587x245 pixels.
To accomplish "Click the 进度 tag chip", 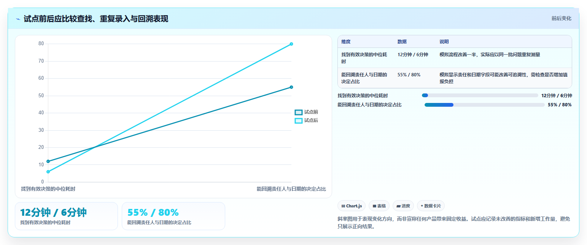I will [403, 206].
